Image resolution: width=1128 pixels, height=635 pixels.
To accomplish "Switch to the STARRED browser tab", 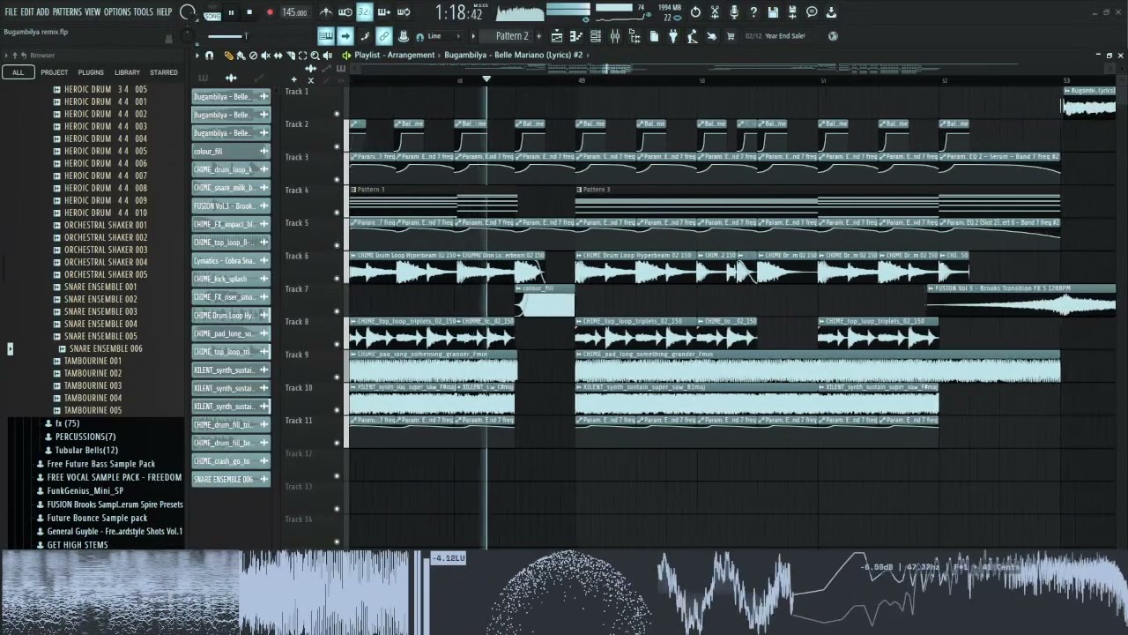I will (x=164, y=72).
